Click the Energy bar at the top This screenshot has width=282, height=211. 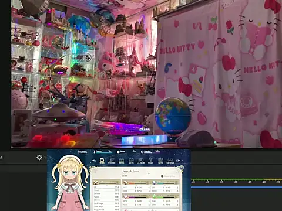click(103, 151)
